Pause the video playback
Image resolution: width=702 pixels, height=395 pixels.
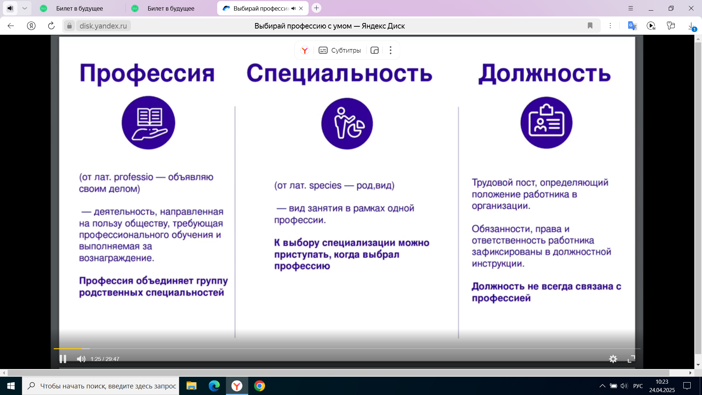point(63,359)
